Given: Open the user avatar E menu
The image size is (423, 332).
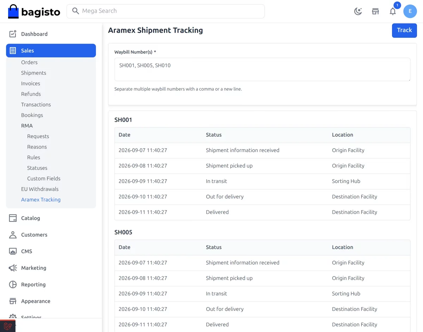Looking at the screenshot, I should [x=410, y=11].
